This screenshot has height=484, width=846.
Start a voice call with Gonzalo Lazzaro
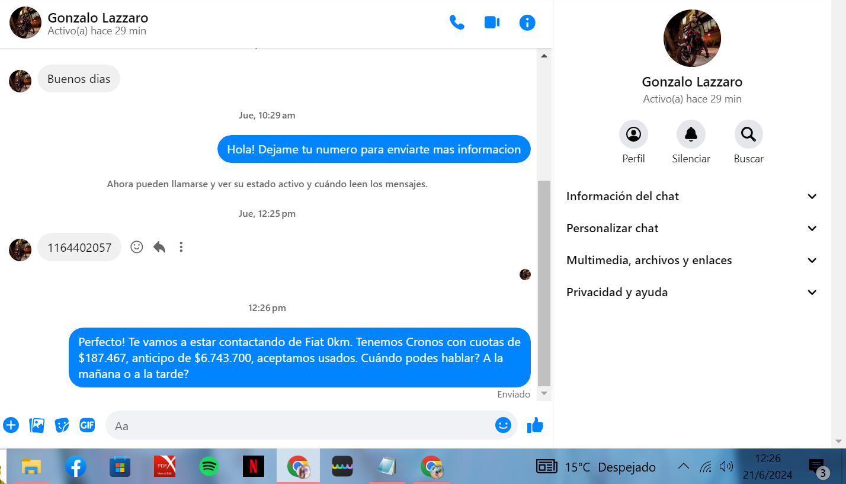[457, 23]
